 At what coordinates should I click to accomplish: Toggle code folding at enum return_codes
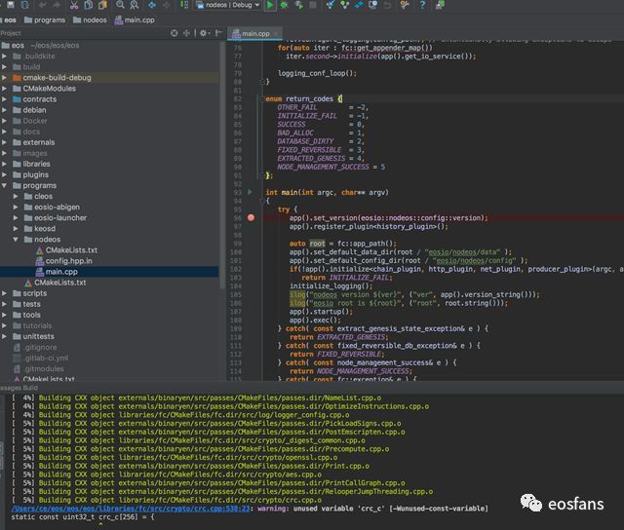[262, 98]
